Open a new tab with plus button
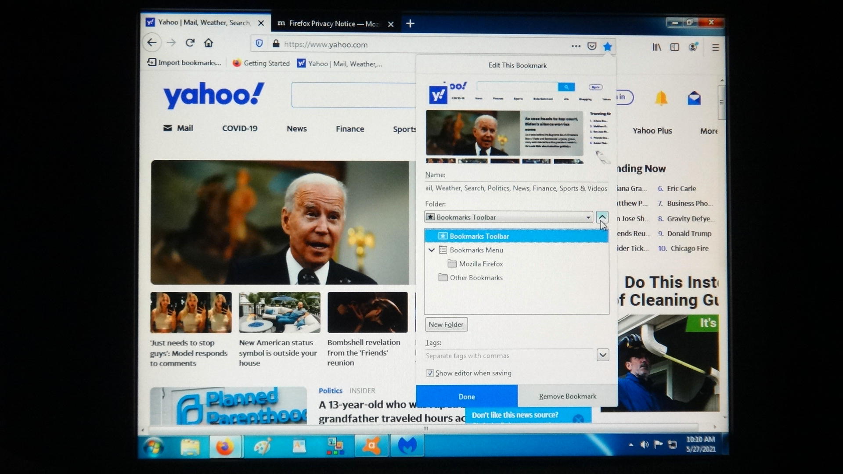This screenshot has width=843, height=474. pyautogui.click(x=410, y=23)
